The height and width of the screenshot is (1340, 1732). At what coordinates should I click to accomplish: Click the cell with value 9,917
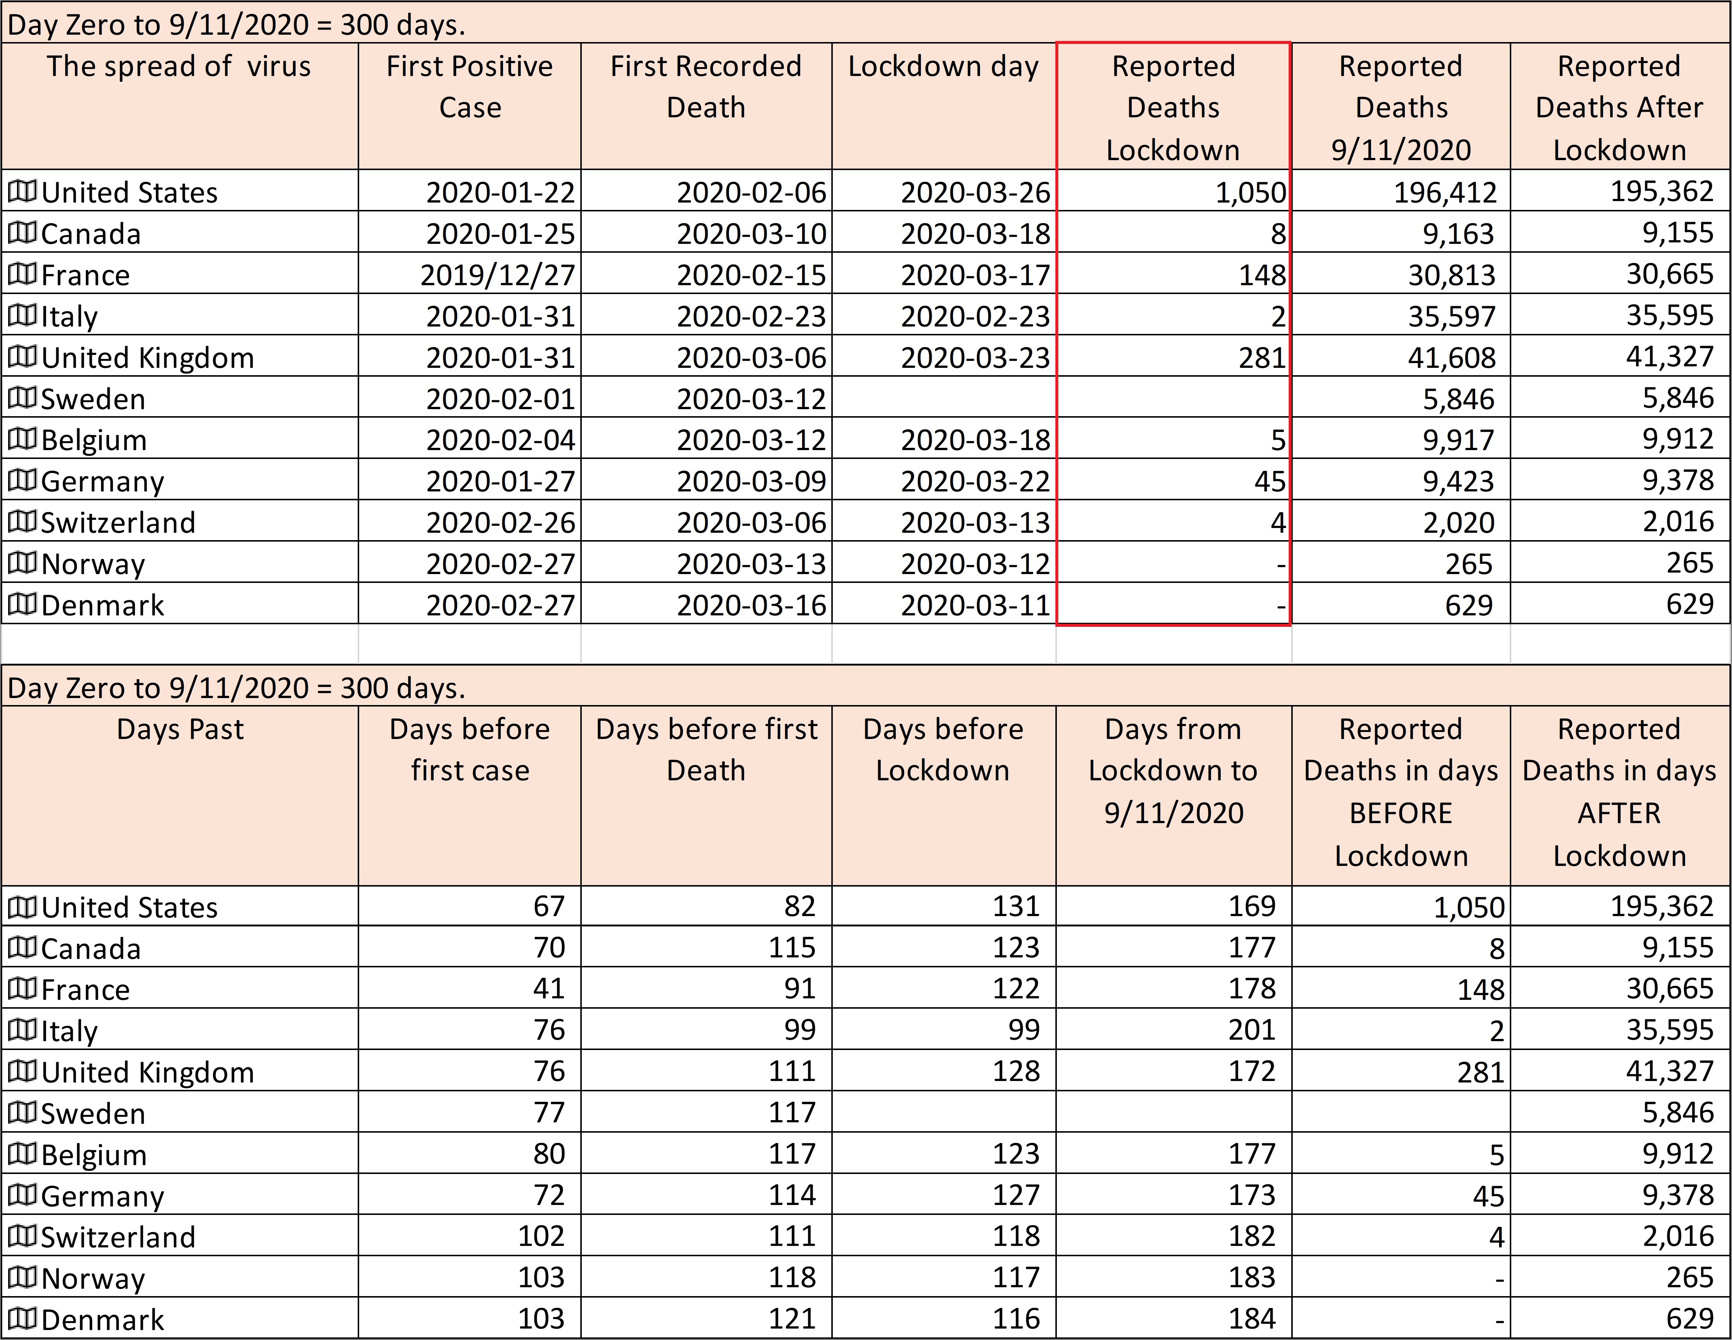coord(1401,438)
